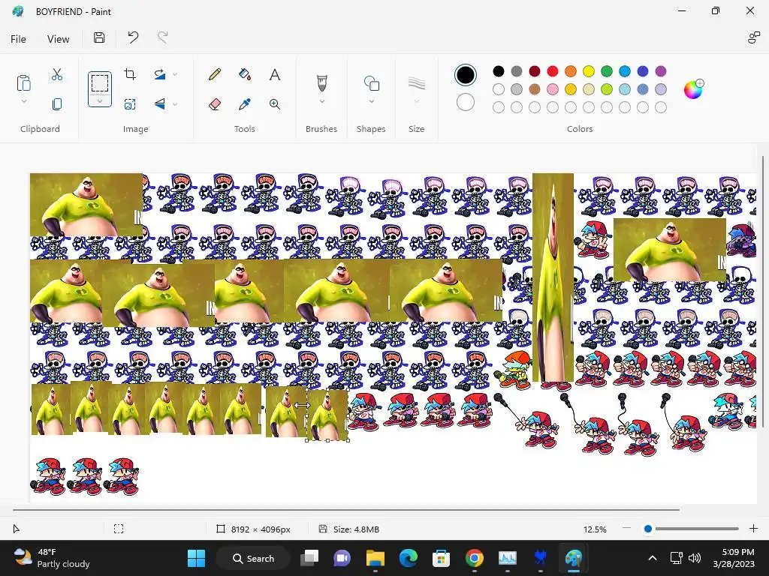
Task: Click the taskbar Search box
Action: (x=253, y=558)
